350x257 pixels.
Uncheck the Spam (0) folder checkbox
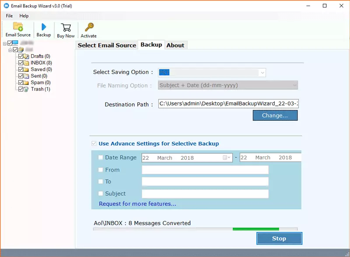click(21, 83)
